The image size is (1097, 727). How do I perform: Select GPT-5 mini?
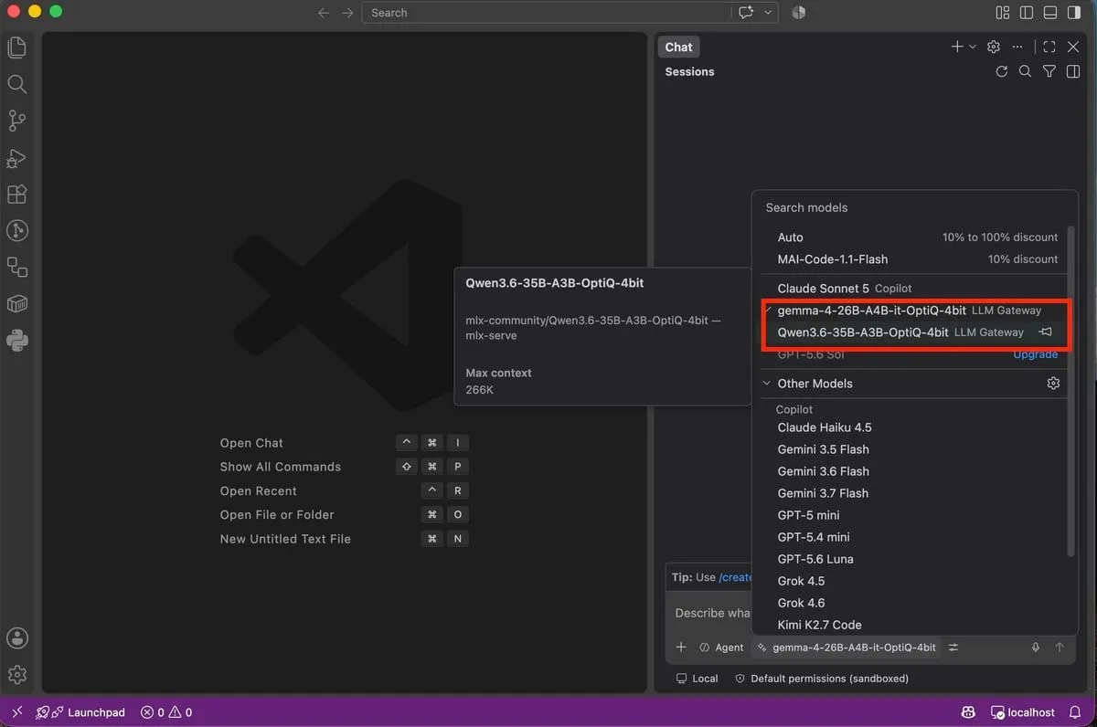(x=913, y=515)
